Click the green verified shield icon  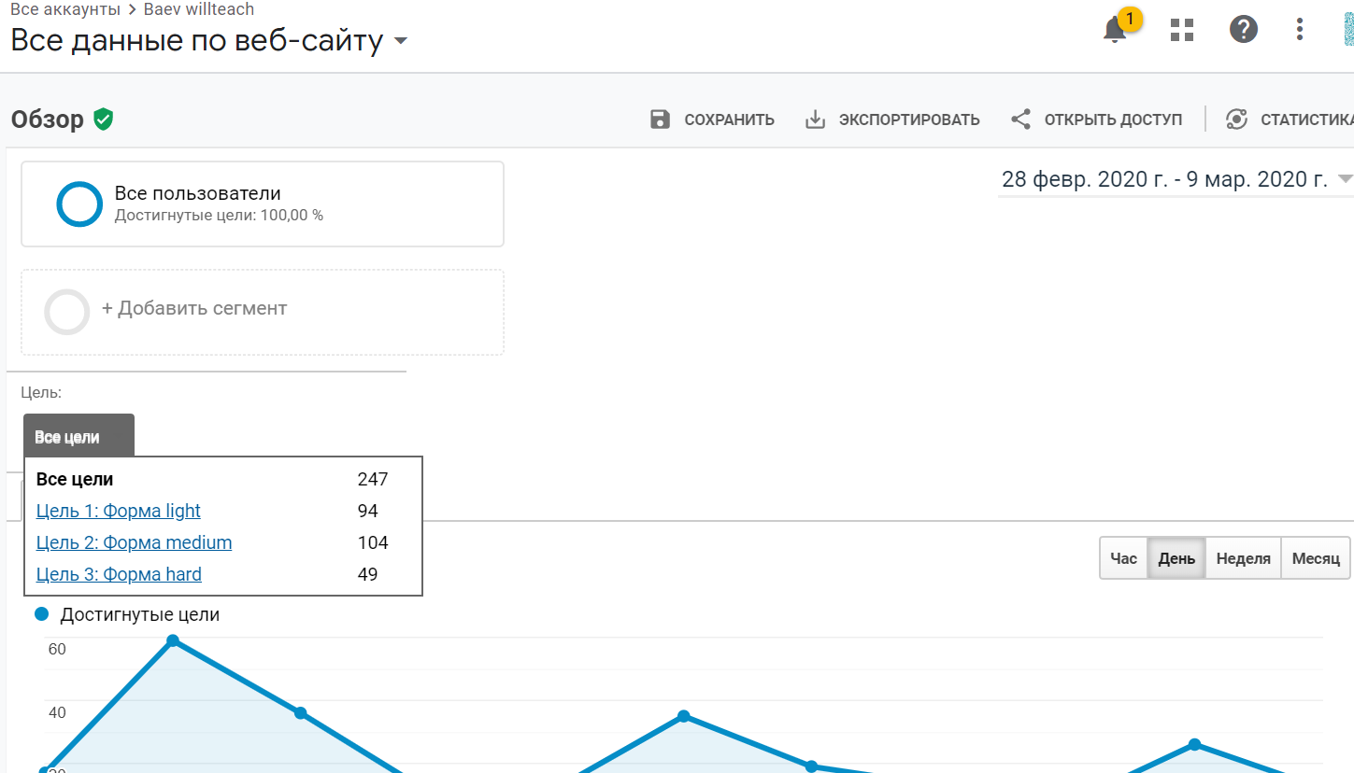pyautogui.click(x=104, y=119)
